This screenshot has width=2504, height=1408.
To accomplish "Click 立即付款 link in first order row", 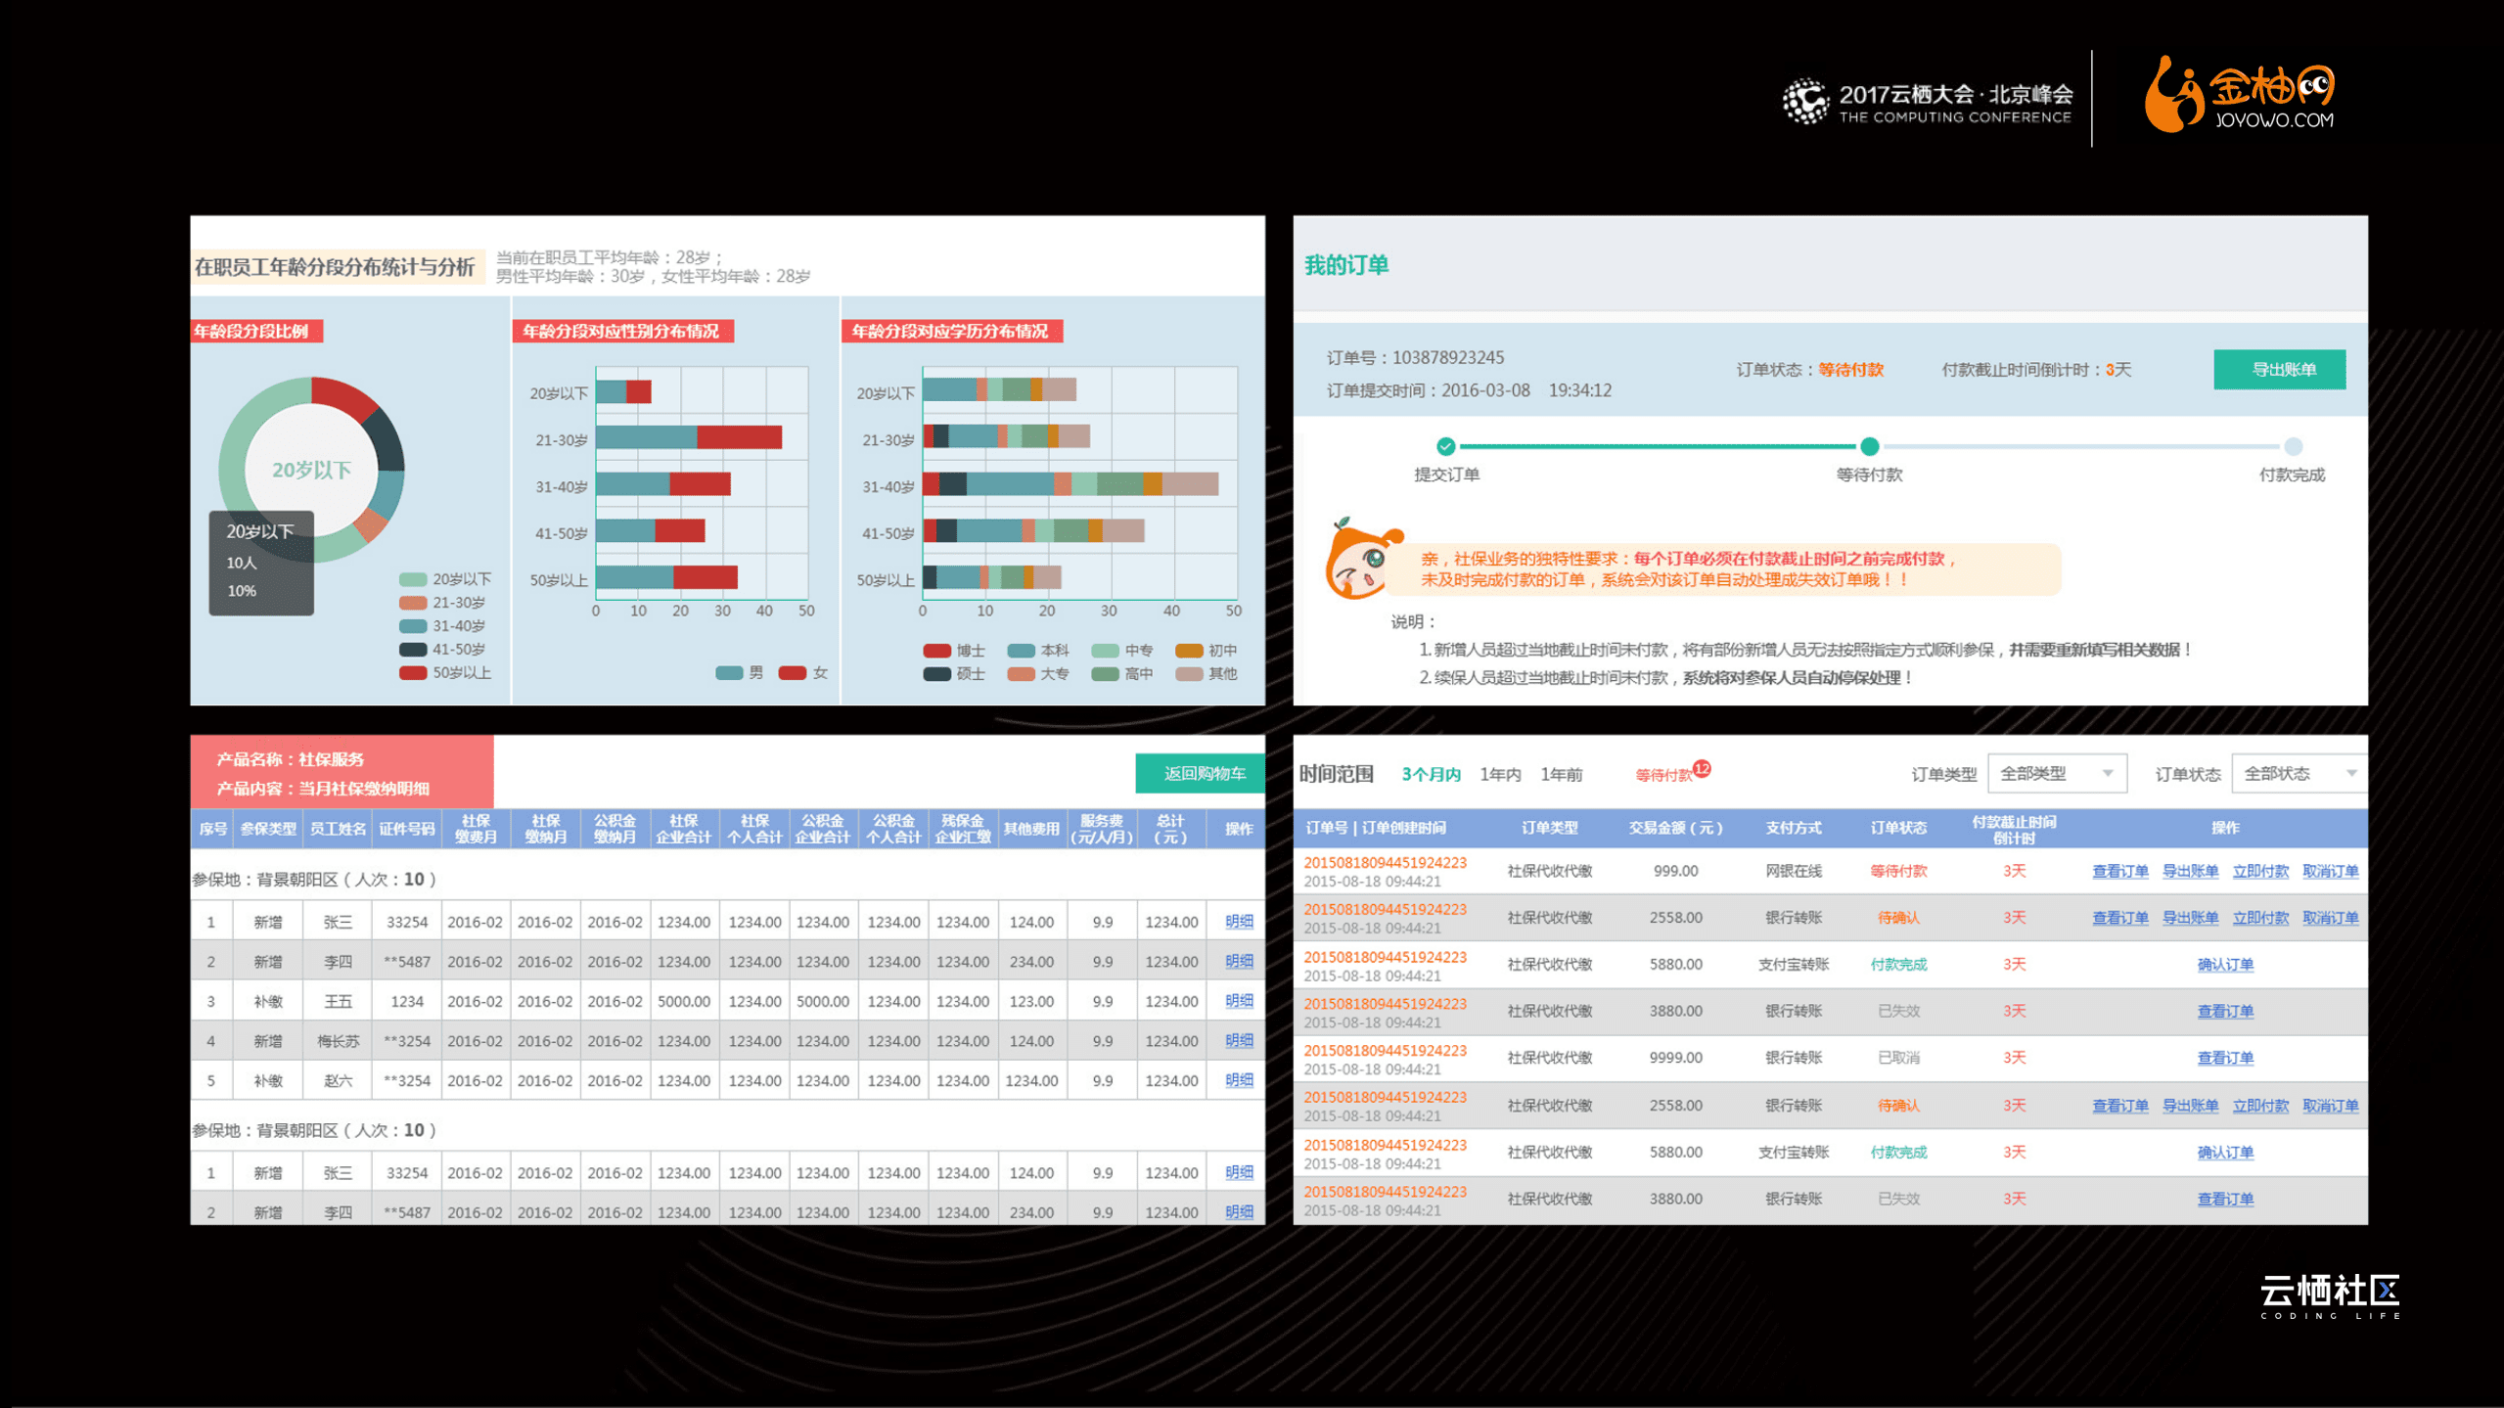I will (2259, 872).
